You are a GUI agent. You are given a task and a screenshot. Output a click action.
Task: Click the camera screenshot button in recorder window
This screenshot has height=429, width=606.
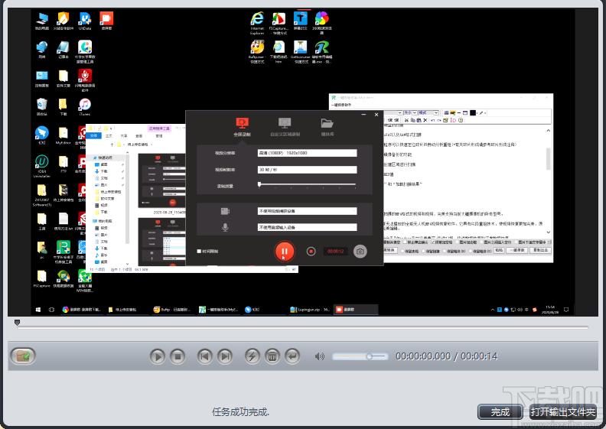point(360,252)
